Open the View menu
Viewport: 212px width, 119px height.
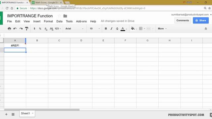pyautogui.click(x=26, y=21)
